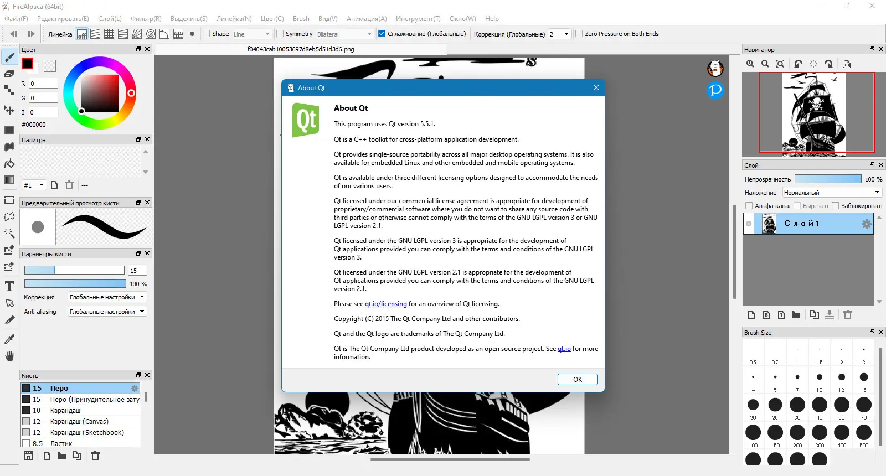This screenshot has height=476, width=886.
Task: Toggle visibility of layer Слой1
Action: click(749, 224)
